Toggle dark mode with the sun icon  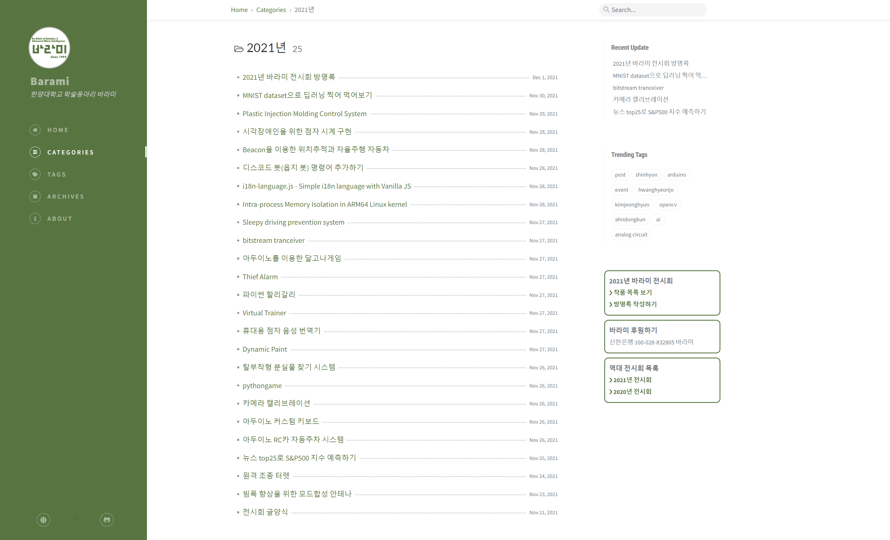43,520
